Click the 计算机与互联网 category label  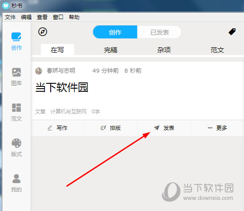(x=68, y=112)
